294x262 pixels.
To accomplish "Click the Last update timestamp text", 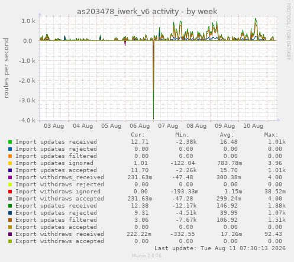I will (x=220, y=248).
